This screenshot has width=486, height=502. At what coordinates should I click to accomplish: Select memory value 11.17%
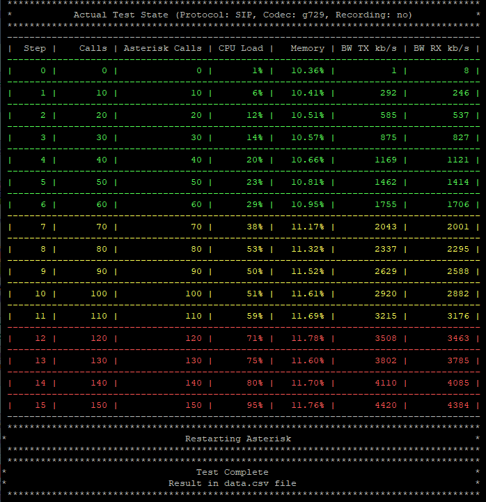[308, 227]
